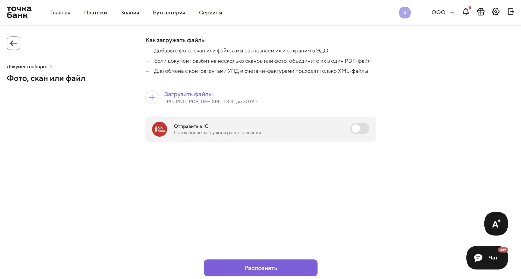The width and height of the screenshot is (521, 279).
Task: Click the Распознать button
Action: (261, 268)
